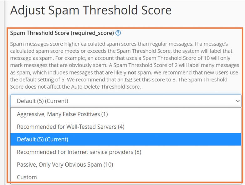245x185 pixels.
Task: Choose Recommended for Well-Tested Servers (4)
Action: [66, 127]
